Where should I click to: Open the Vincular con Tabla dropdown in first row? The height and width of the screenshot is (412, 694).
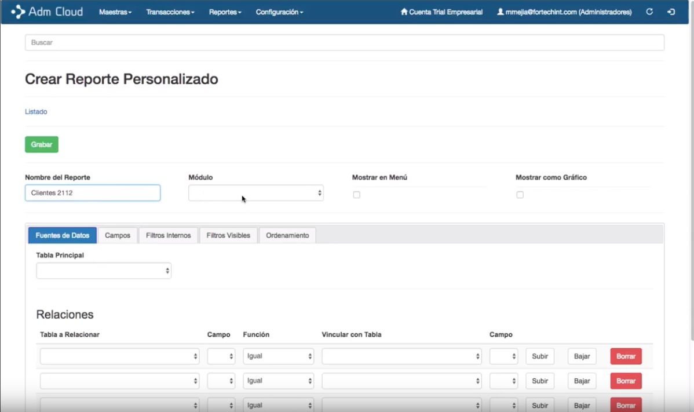click(401, 356)
